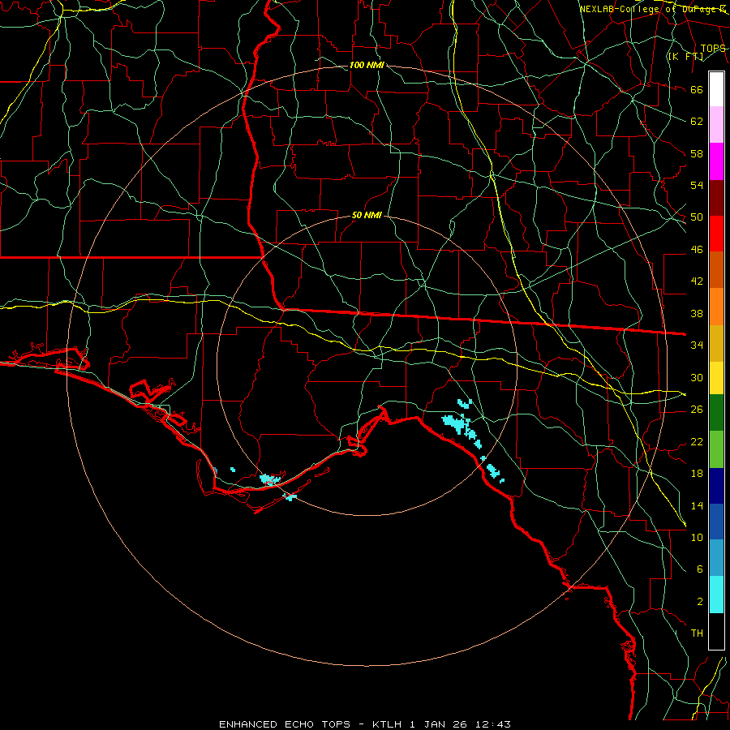Click the medium blue legend swatch
The width and height of the screenshot is (730, 730).
[716, 522]
